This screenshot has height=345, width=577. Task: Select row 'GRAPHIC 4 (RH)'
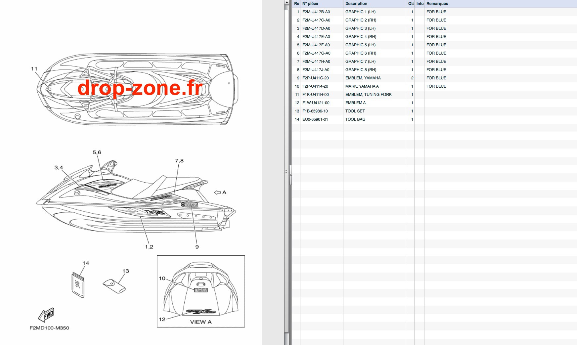(434, 37)
